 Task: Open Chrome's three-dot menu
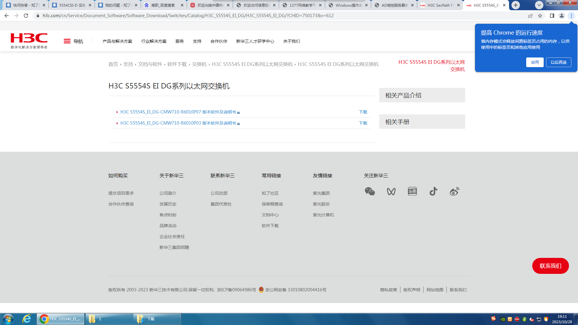coord(571,16)
